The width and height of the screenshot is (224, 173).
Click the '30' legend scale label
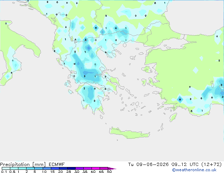click(77, 172)
